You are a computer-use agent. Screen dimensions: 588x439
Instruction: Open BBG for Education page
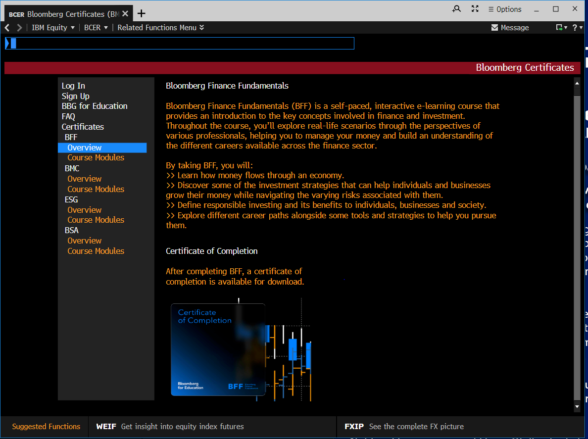click(95, 106)
